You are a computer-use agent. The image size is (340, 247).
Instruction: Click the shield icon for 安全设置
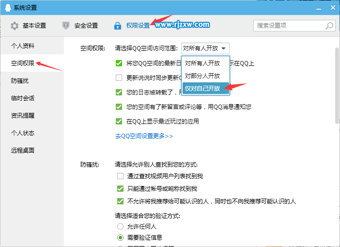point(66,26)
